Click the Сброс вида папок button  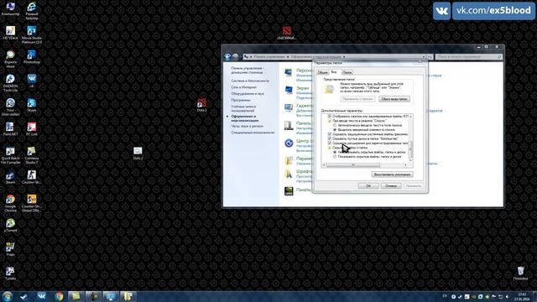(394, 99)
